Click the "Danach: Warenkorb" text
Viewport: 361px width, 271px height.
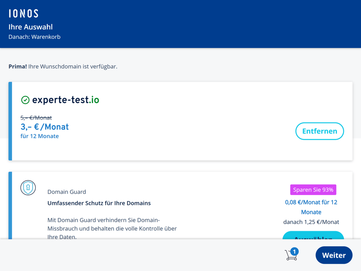tap(35, 37)
